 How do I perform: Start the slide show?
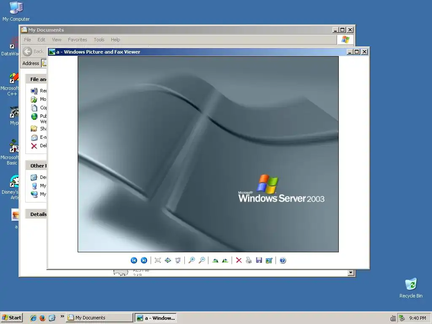[x=178, y=260]
